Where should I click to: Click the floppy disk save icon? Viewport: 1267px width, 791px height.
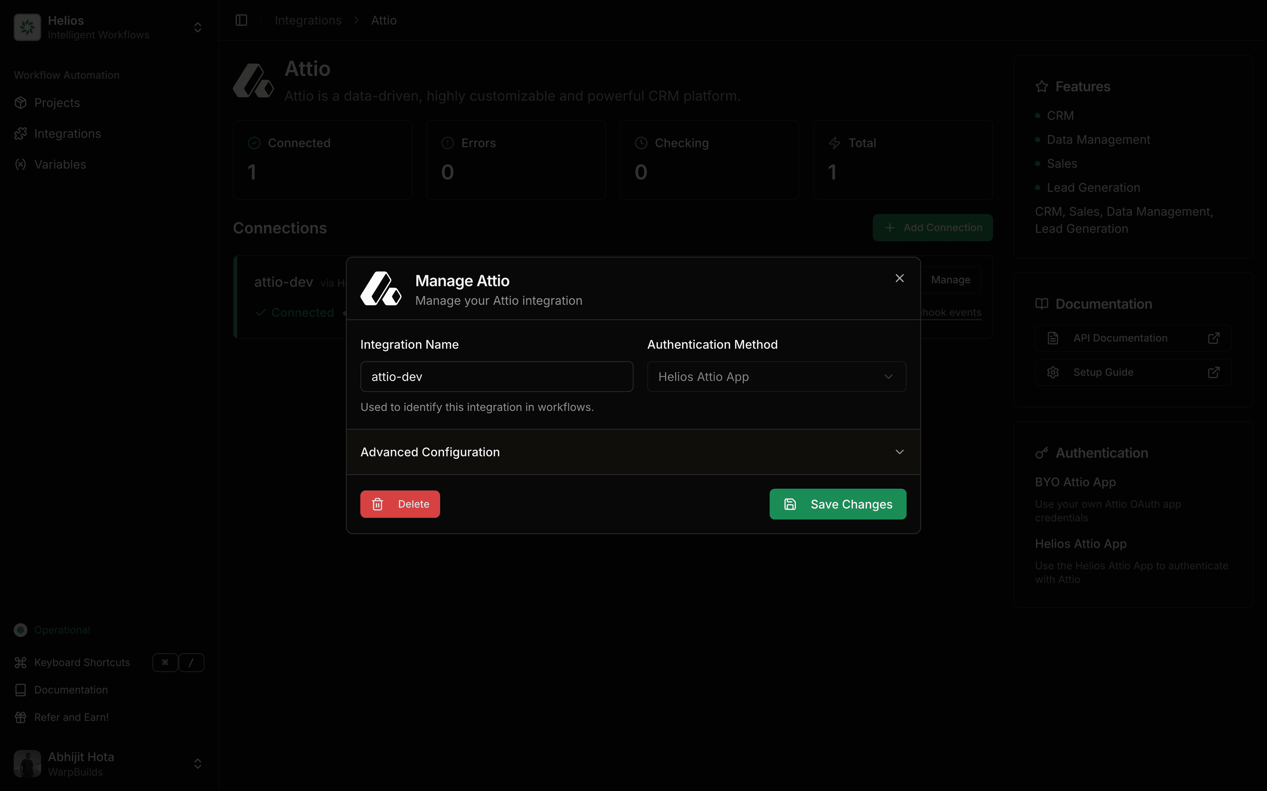point(790,504)
